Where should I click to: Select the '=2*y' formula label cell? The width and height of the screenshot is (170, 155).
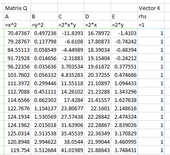(x=124, y=25)
